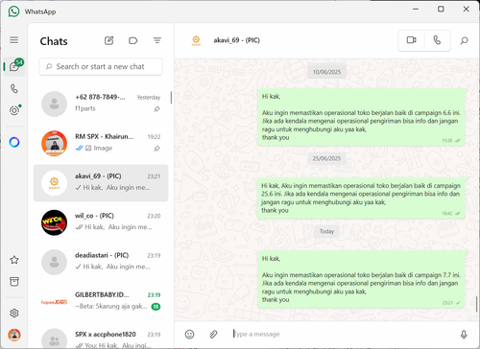Click message about campaign 7.7
The width and height of the screenshot is (480, 349).
(x=361, y=279)
